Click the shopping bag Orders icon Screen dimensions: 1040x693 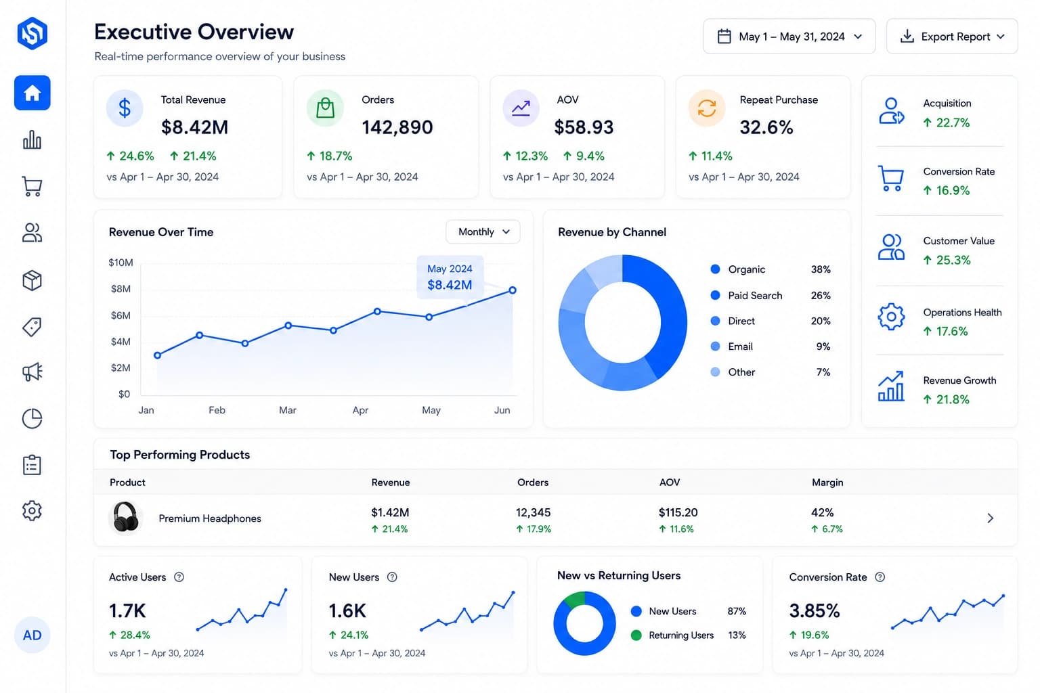(326, 108)
